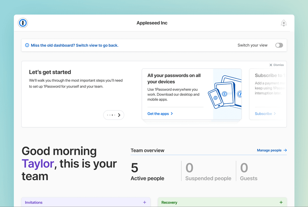Click the Subscribe link
308x207 pixels.
pos(263,114)
